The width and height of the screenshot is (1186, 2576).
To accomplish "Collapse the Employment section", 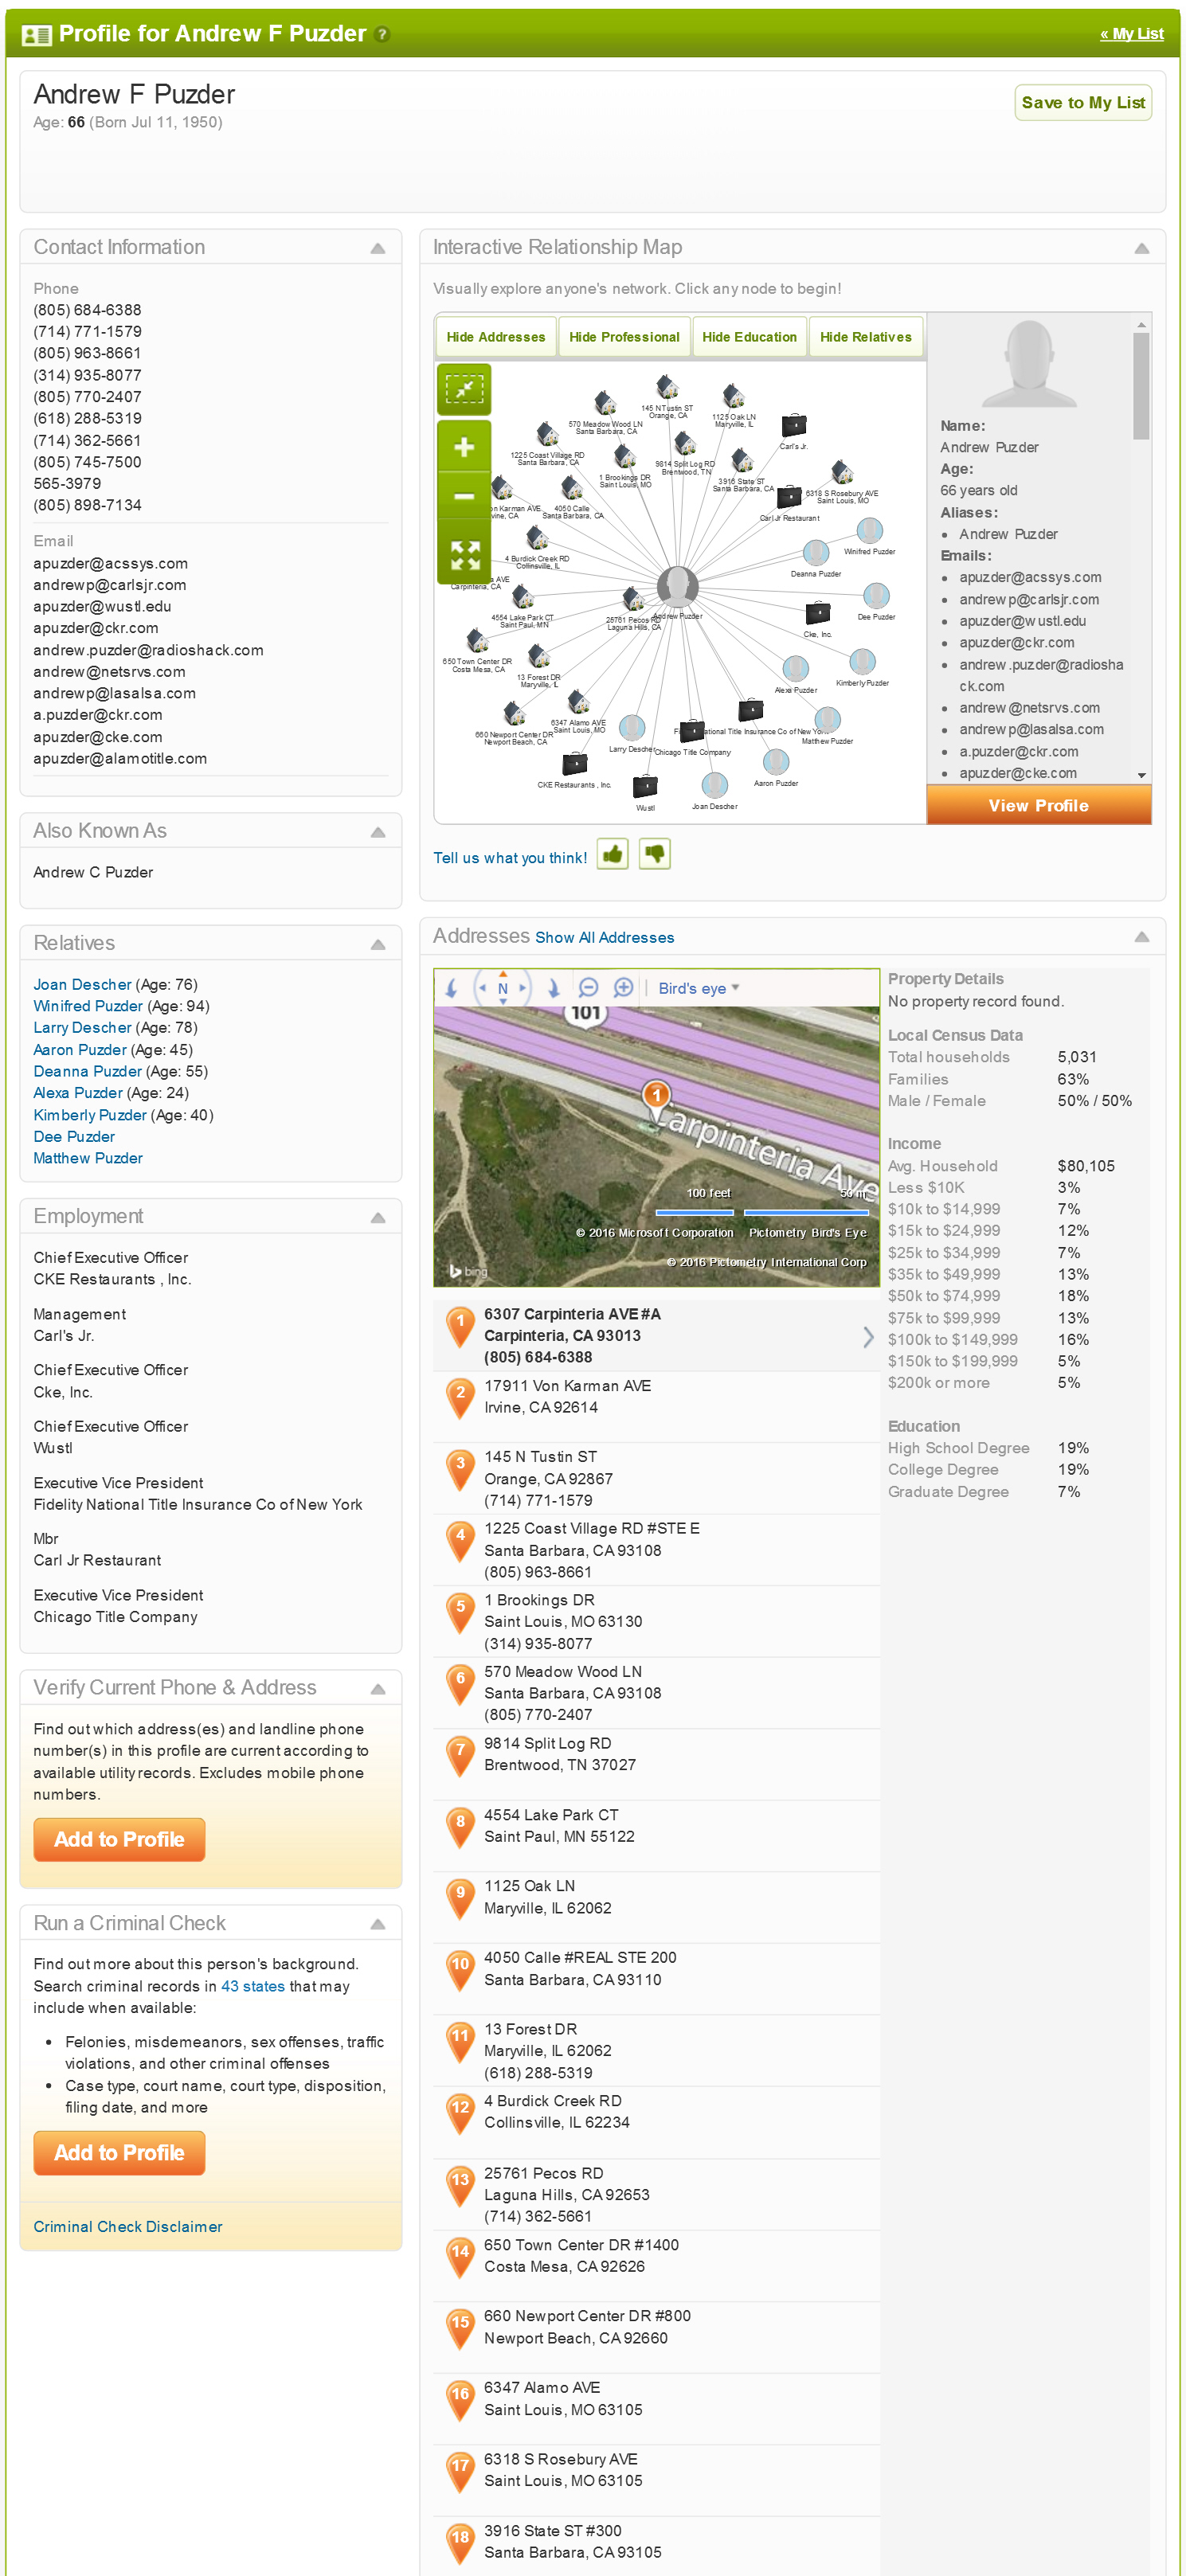I will pos(378,1217).
